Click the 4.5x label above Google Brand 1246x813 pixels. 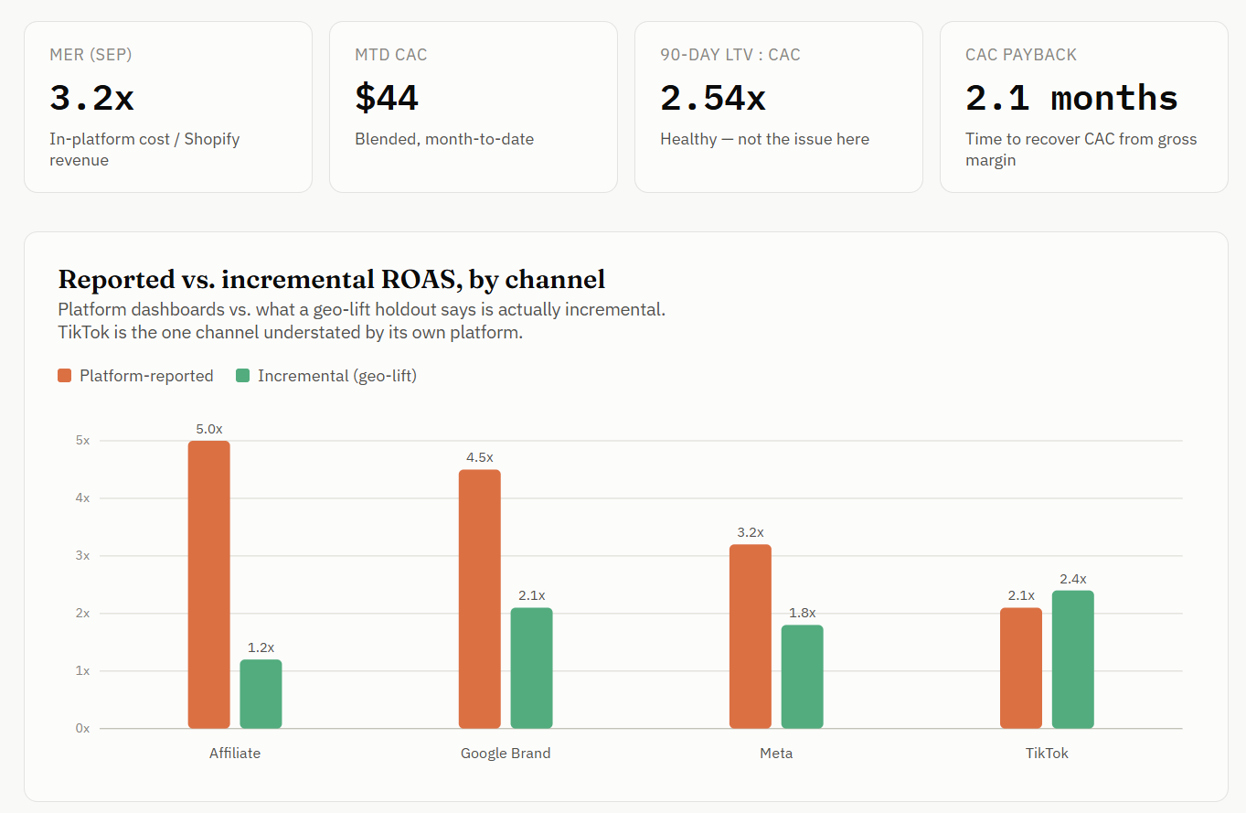479,457
